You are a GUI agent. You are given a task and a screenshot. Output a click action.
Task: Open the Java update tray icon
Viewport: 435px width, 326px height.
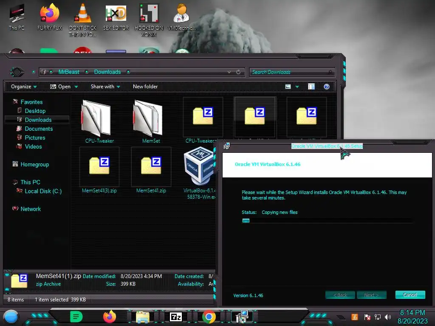[x=355, y=317]
